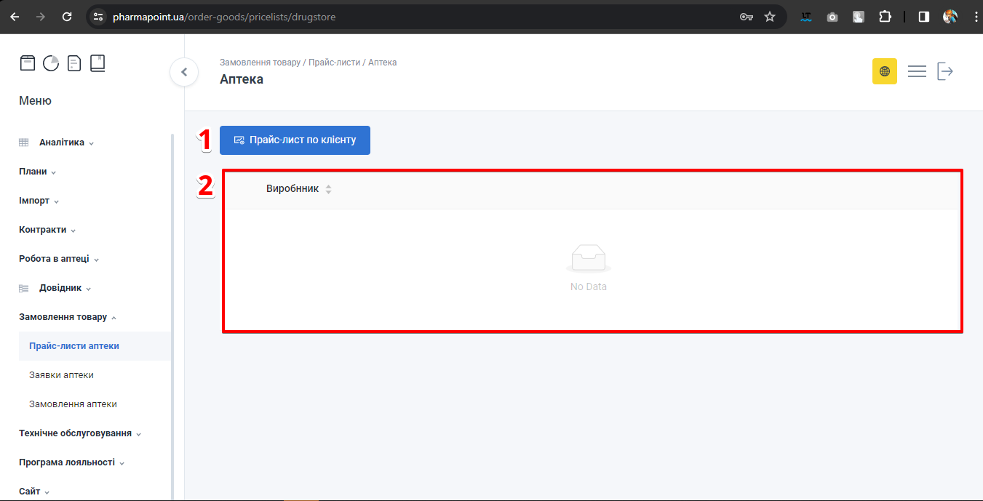Image resolution: width=983 pixels, height=501 pixels.
Task: Open the Замовлення аптеки menu item
Action: click(x=73, y=404)
